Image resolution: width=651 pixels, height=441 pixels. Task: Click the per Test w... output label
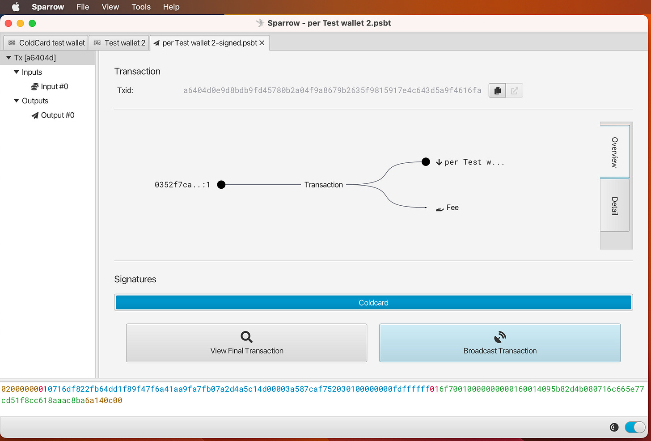[x=474, y=162]
